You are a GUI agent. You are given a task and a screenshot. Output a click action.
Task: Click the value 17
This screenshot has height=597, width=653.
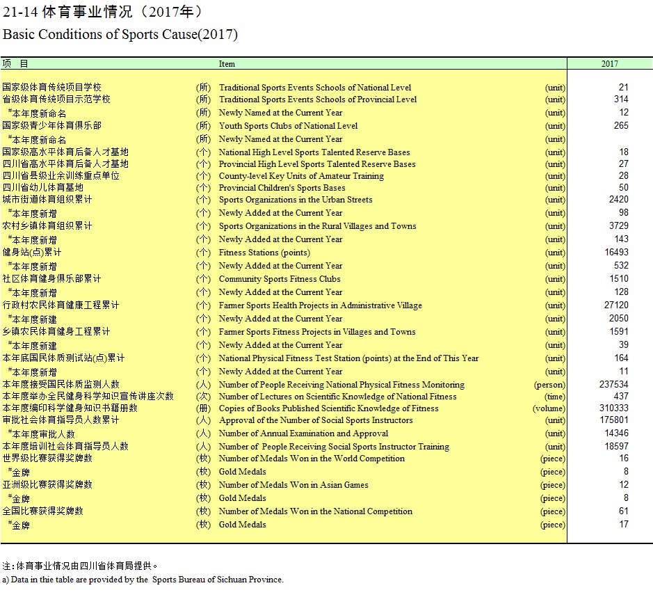[x=623, y=525]
